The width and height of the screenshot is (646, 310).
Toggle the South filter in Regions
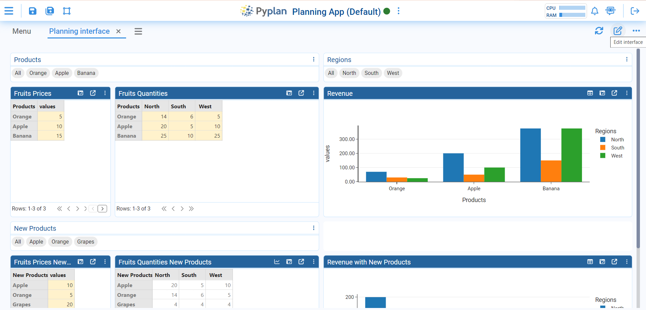[371, 73]
